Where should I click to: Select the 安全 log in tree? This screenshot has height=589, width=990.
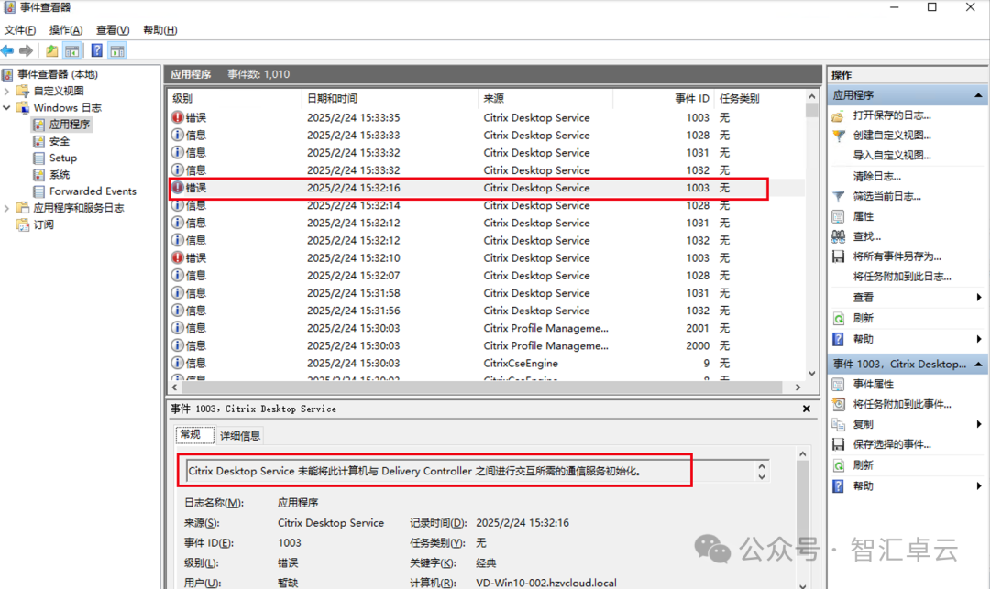60,141
